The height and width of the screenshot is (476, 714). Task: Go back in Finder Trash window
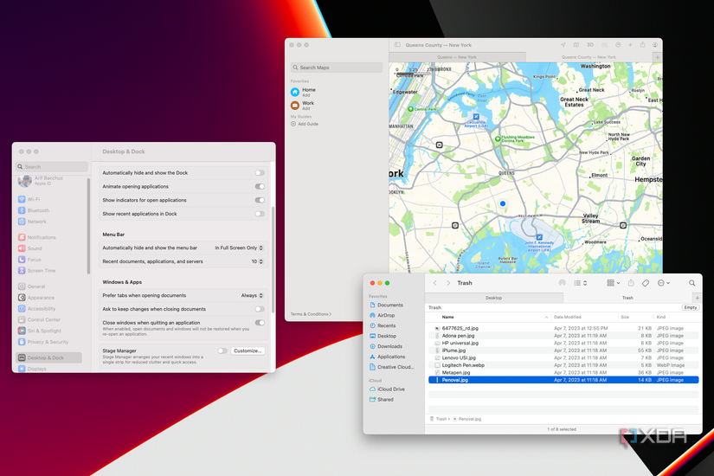pyautogui.click(x=434, y=283)
